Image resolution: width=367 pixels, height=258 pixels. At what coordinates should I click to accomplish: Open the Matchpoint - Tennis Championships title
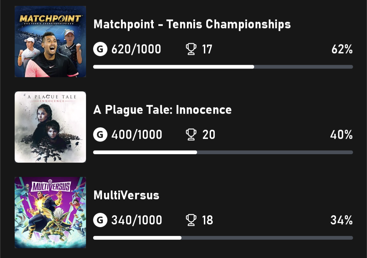point(192,24)
